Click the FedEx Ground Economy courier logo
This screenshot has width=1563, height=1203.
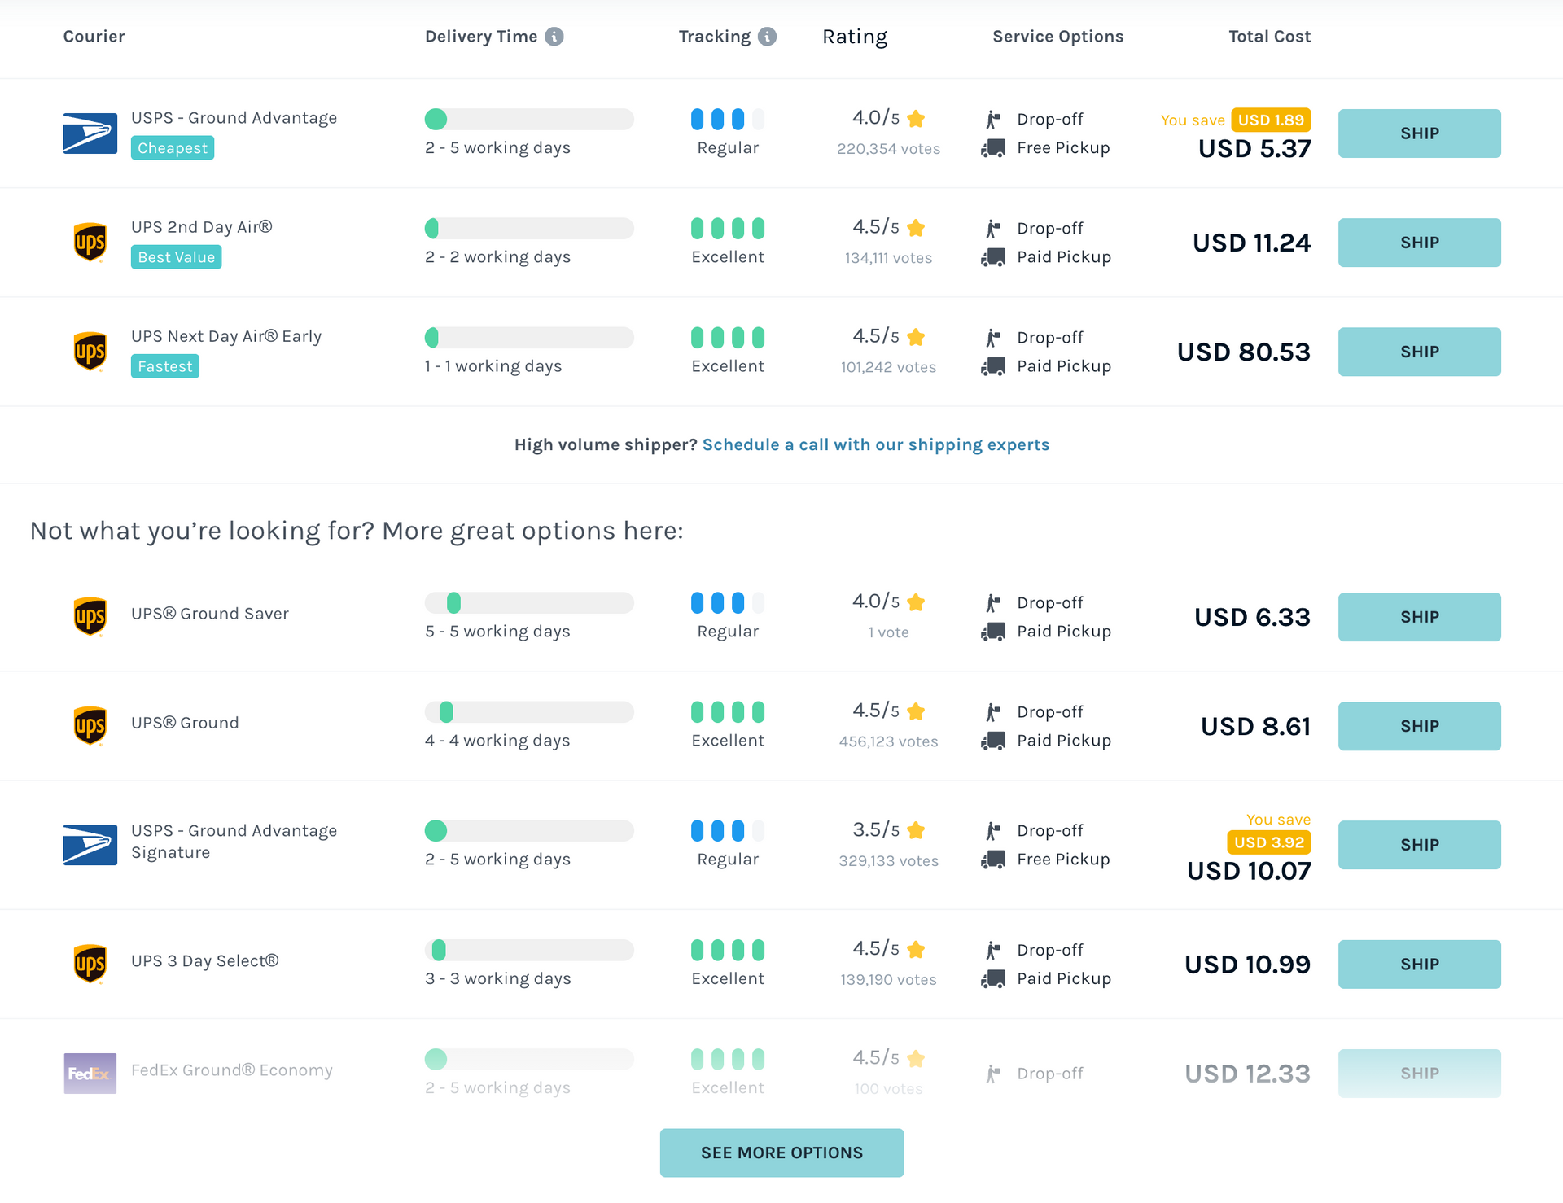(x=90, y=1073)
